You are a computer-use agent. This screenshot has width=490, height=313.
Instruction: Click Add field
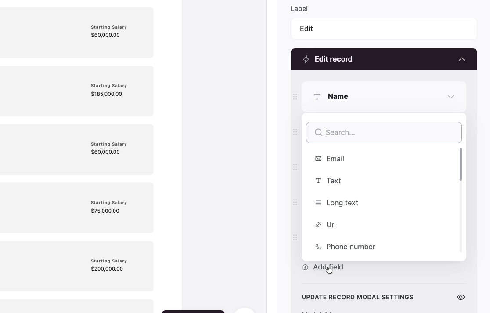pyautogui.click(x=328, y=267)
